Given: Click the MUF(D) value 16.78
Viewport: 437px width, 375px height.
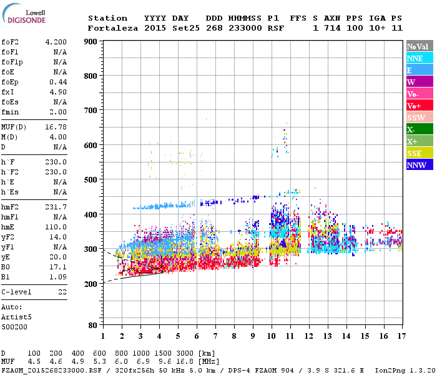Looking at the screenshot, I should click(56, 127).
